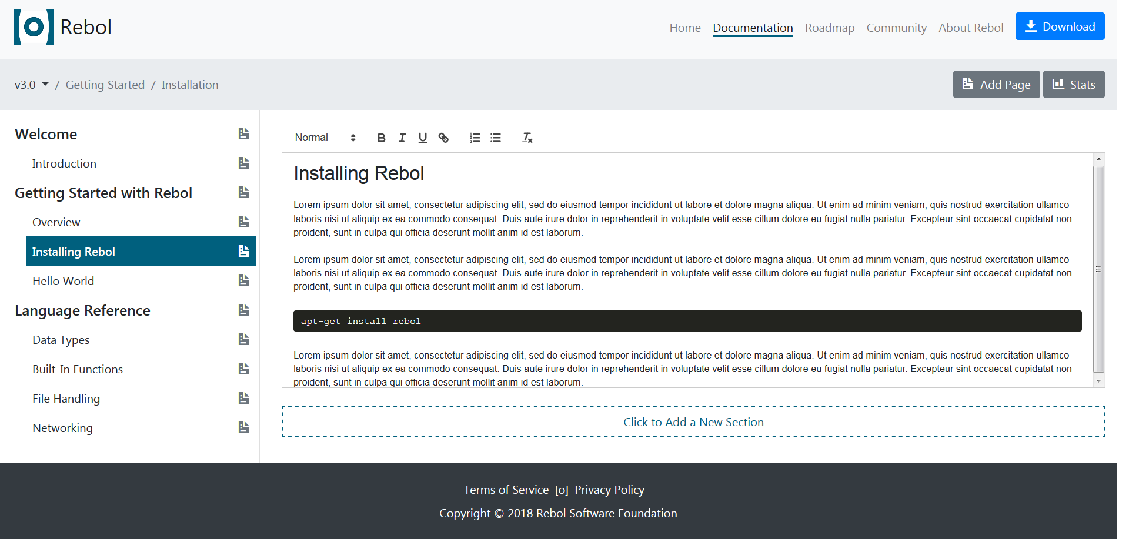Click the page icon beside Data Types
Viewport: 1129px width, 539px height.
click(244, 339)
